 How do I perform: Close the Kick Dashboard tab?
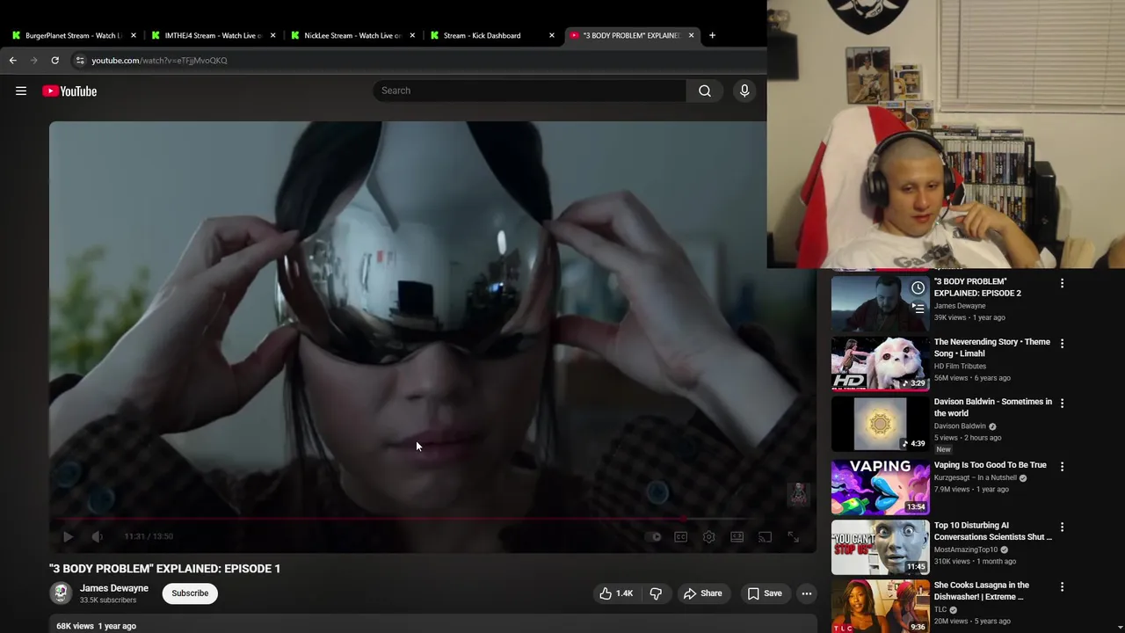552,35
